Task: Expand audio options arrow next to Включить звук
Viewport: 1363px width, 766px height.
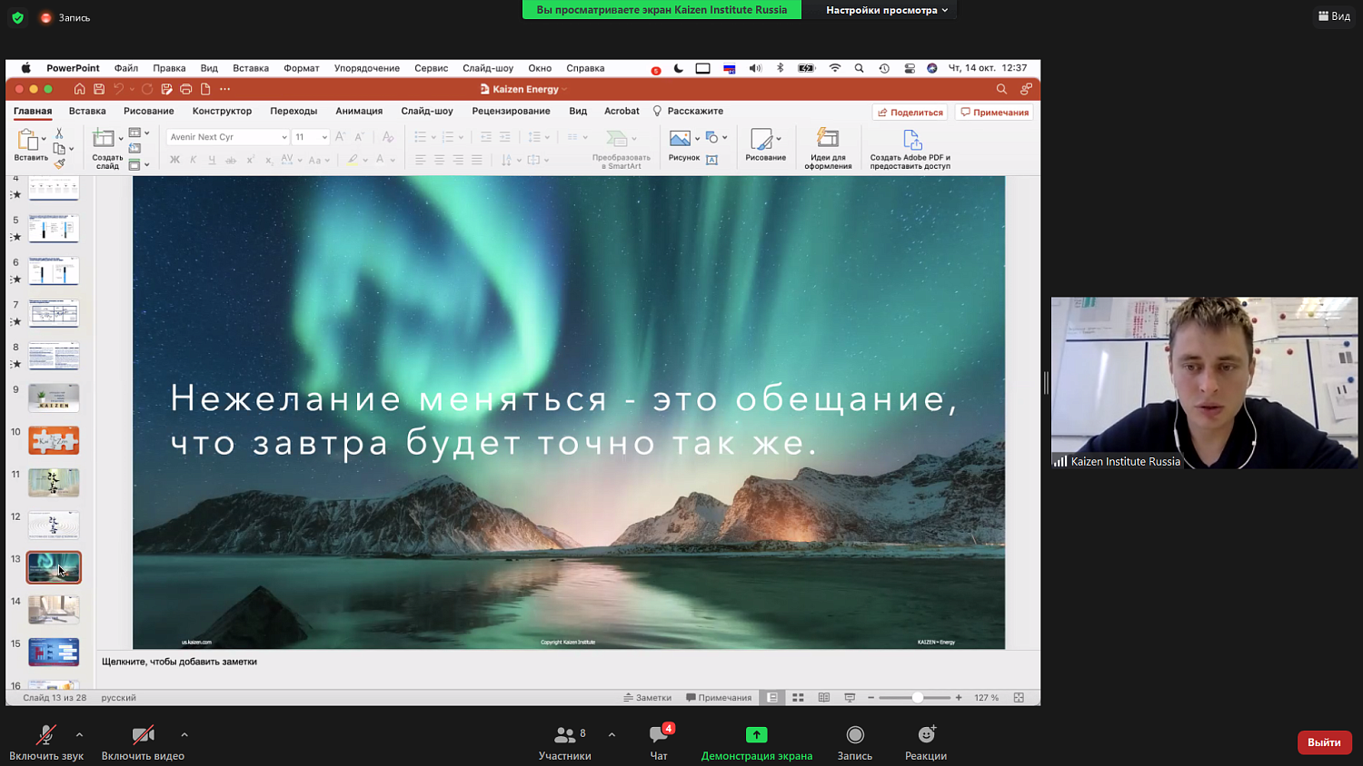Action: (79, 734)
